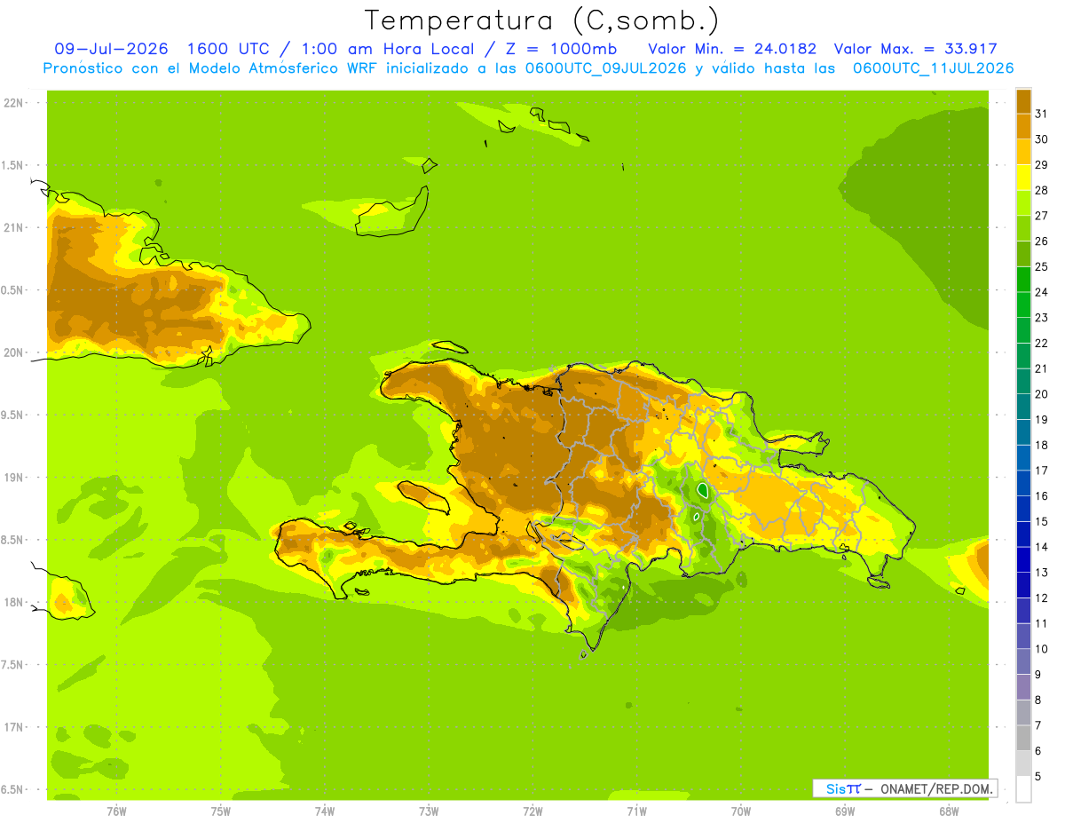
Task: Click the '73W' longitude label
Action: 429,811
